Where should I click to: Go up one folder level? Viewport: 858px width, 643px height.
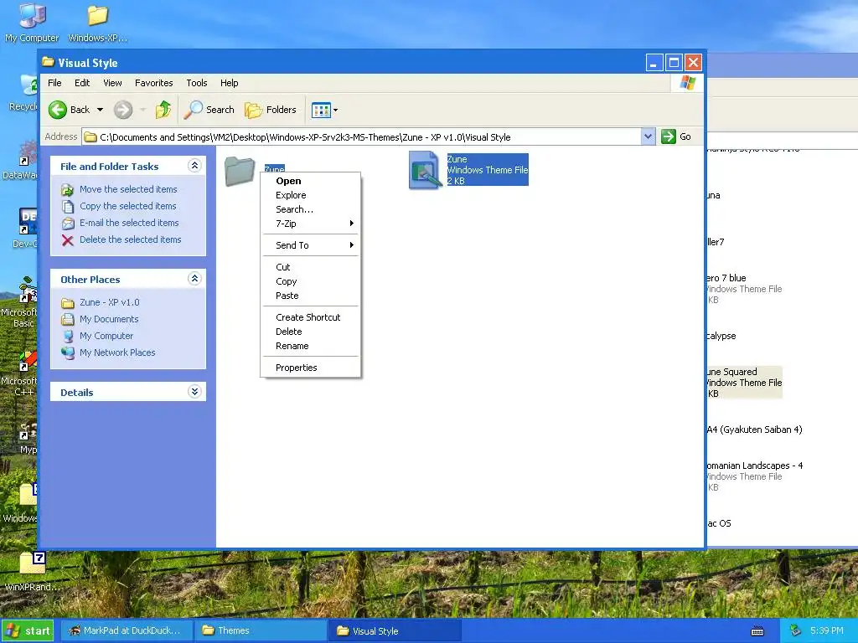point(163,110)
